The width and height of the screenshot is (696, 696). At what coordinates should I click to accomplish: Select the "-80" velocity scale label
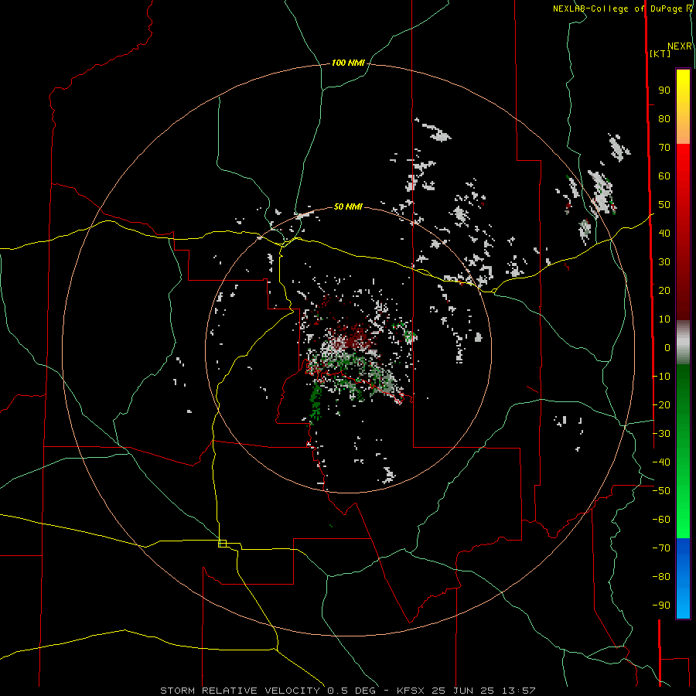pyautogui.click(x=661, y=577)
